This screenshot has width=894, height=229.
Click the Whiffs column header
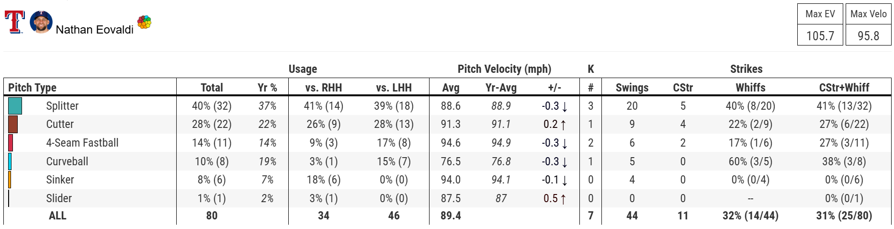tap(750, 88)
